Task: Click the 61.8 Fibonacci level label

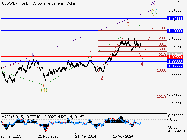Action: click(162, 55)
